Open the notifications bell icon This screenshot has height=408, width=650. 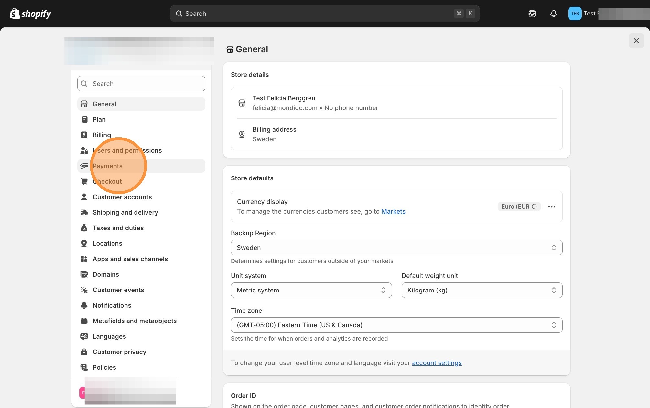point(553,14)
